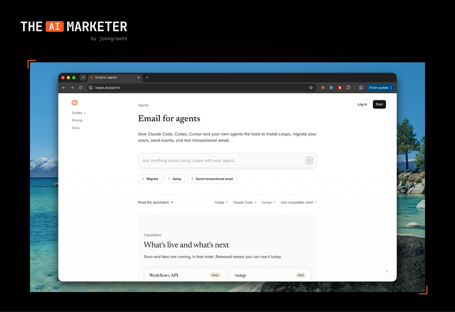This screenshot has height=312, width=455.
Task: Choose the Send transactional email suggestion
Action: pyautogui.click(x=212, y=179)
